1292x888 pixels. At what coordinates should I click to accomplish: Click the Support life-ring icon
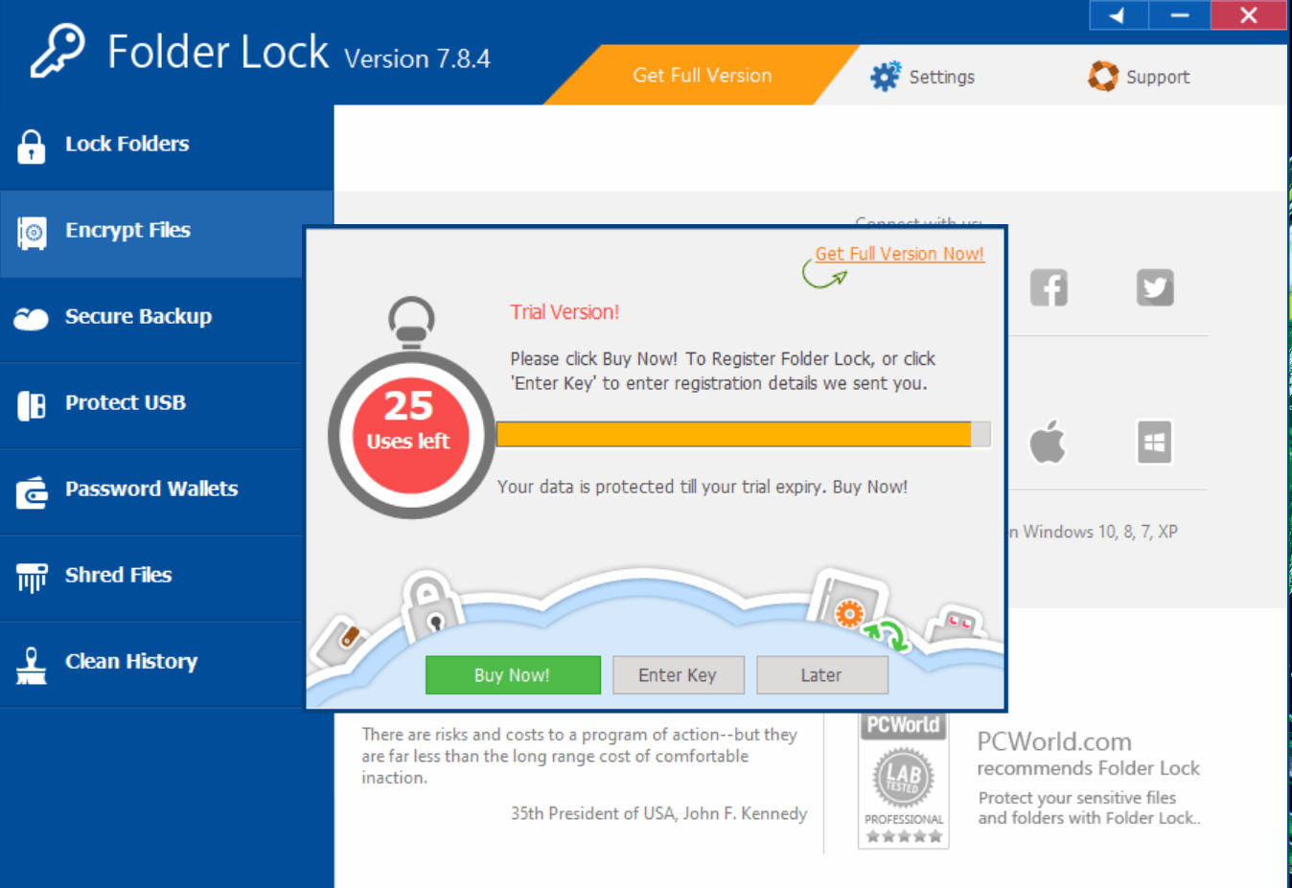point(1103,76)
